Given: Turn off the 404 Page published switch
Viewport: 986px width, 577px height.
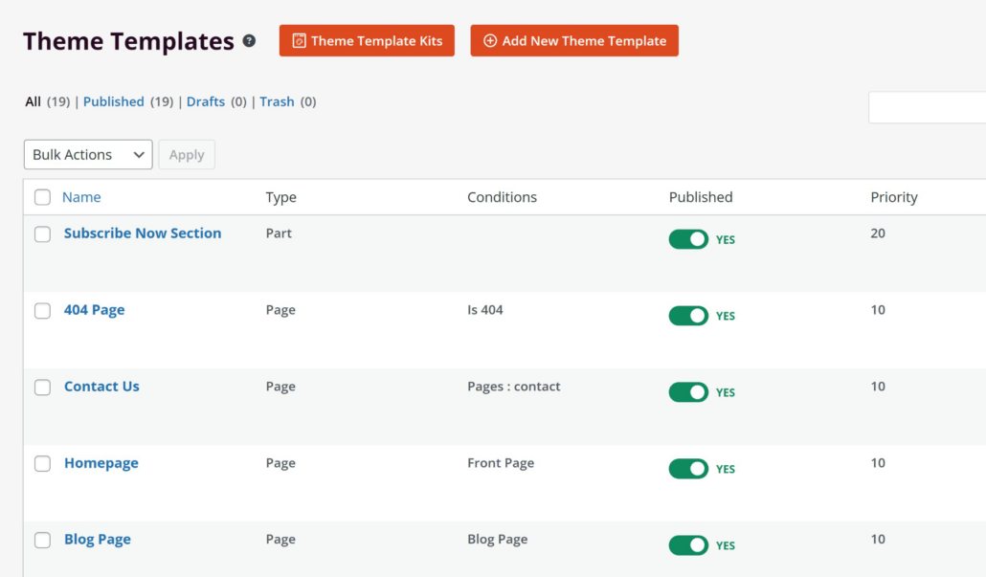Looking at the screenshot, I should [688, 316].
